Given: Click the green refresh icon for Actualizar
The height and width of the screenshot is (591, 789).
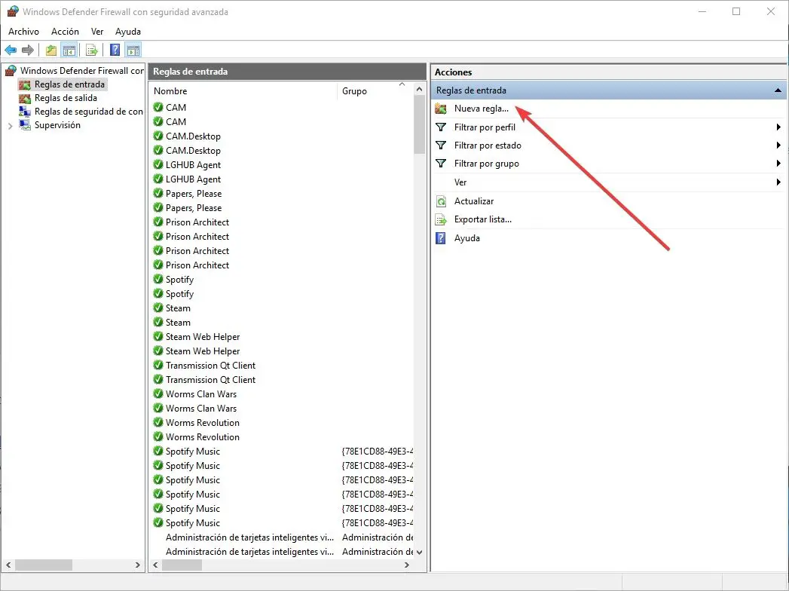Looking at the screenshot, I should (x=441, y=201).
